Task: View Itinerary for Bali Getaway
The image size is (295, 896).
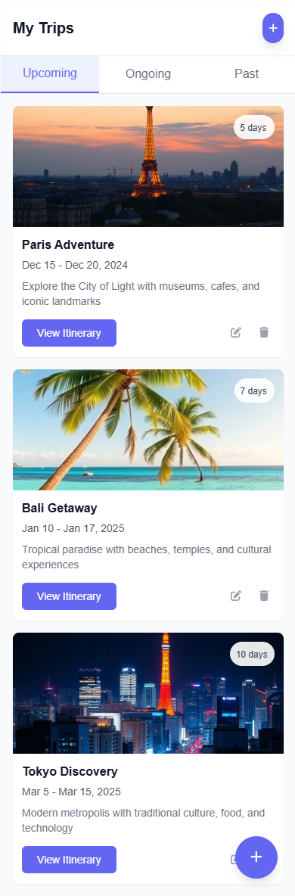Action: (69, 596)
